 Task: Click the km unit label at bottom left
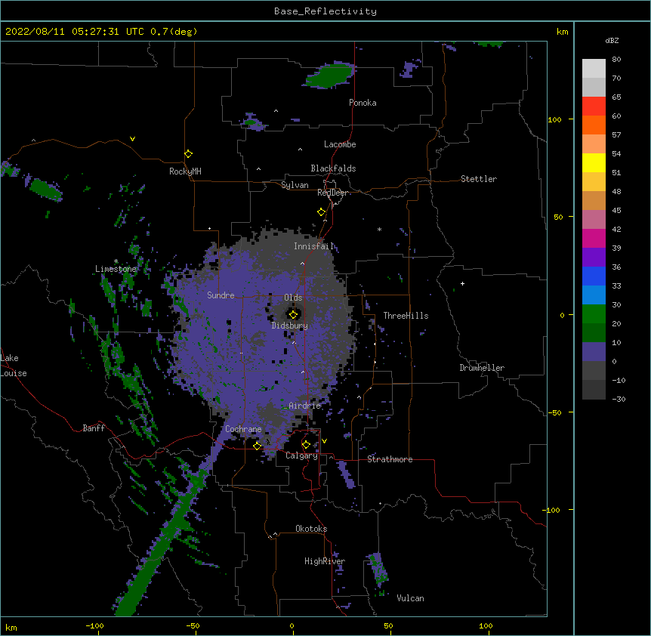coord(11,627)
